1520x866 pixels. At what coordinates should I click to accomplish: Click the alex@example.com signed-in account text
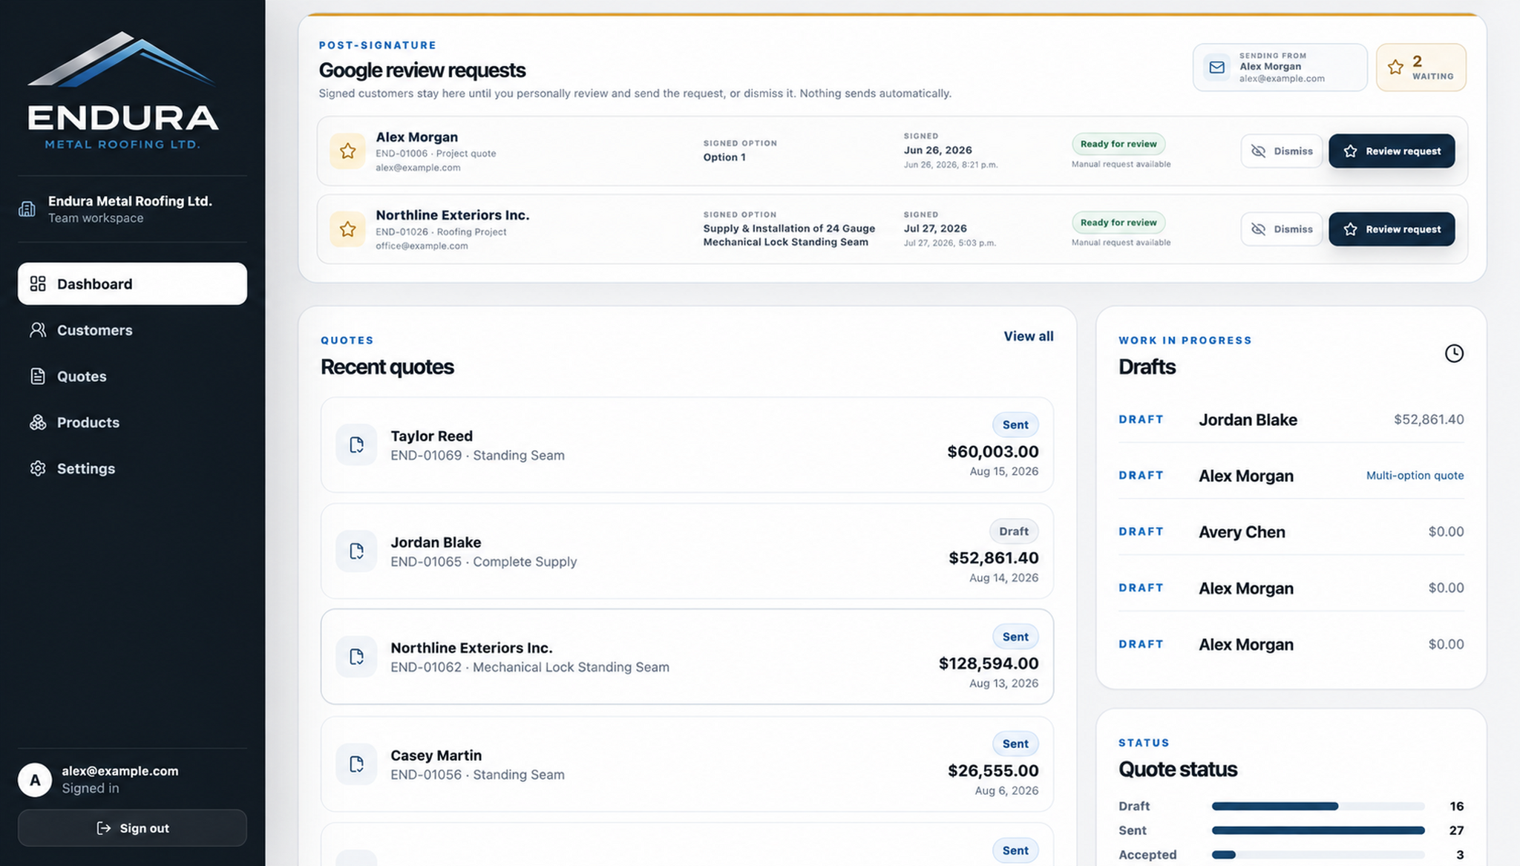point(120,771)
